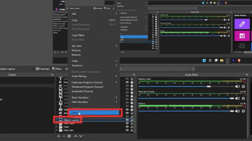252x141 pixels.
Task: Toggle visibility of Hype group
Action: tap(127, 127)
